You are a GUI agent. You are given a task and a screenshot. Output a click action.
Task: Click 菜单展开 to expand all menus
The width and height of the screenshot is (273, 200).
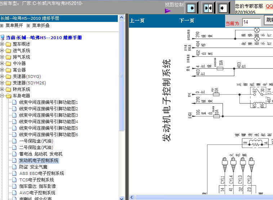point(14,25)
